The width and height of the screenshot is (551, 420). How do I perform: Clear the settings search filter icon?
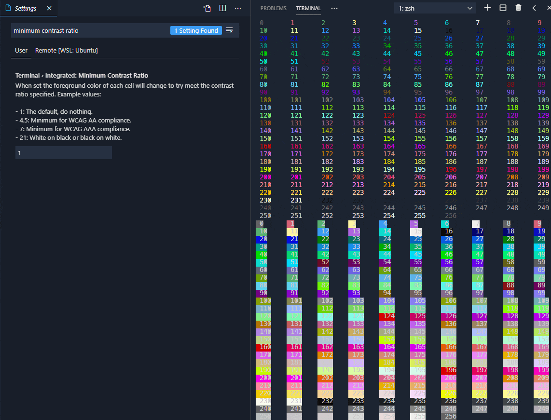point(229,30)
